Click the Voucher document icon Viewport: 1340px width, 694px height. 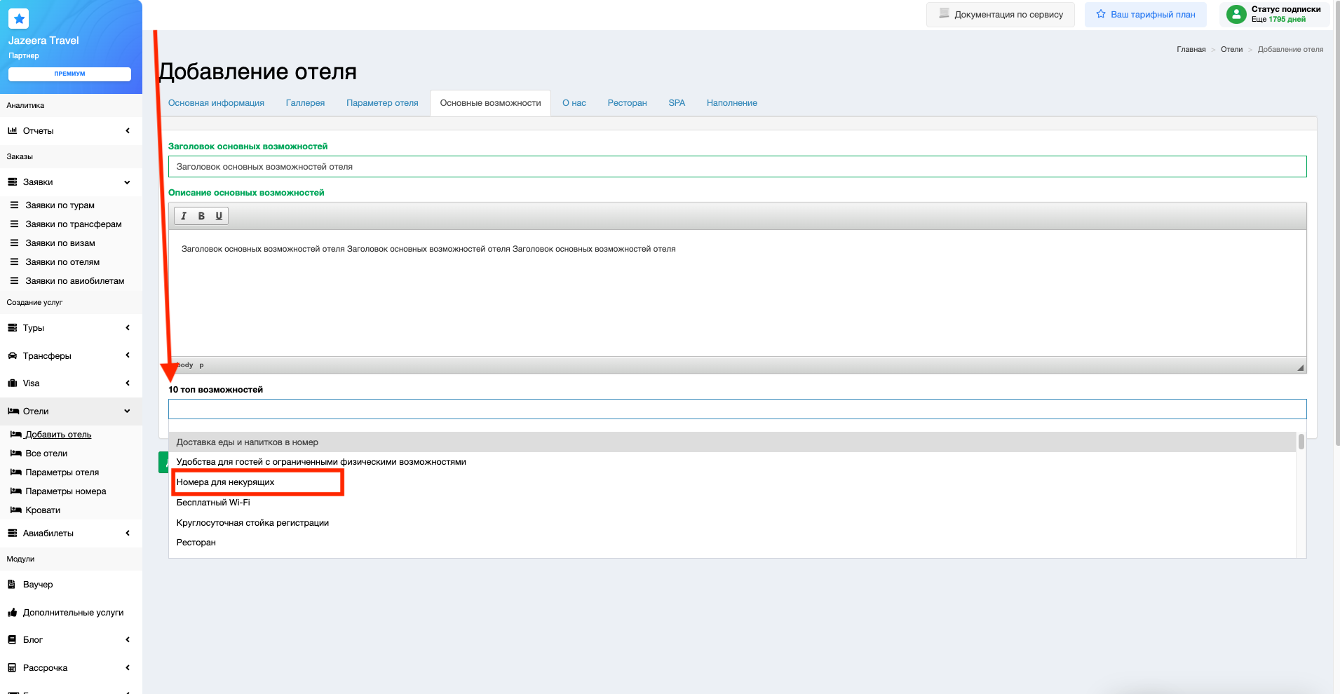pos(12,585)
